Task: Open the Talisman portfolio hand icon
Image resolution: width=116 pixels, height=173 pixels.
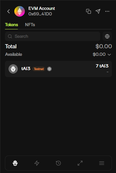Action: (x=15, y=163)
